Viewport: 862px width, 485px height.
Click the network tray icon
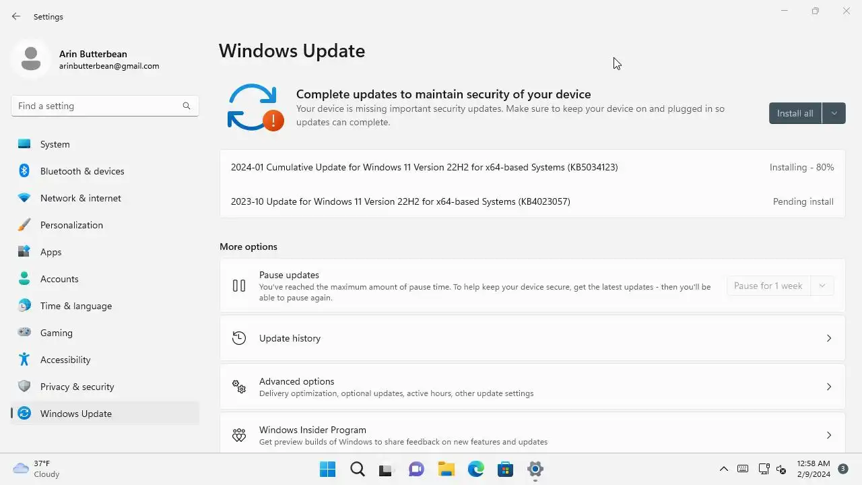(764, 469)
